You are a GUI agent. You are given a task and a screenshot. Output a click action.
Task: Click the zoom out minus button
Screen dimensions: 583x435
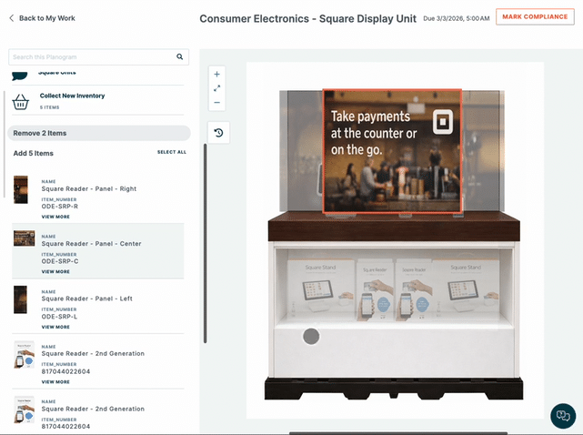coord(217,103)
